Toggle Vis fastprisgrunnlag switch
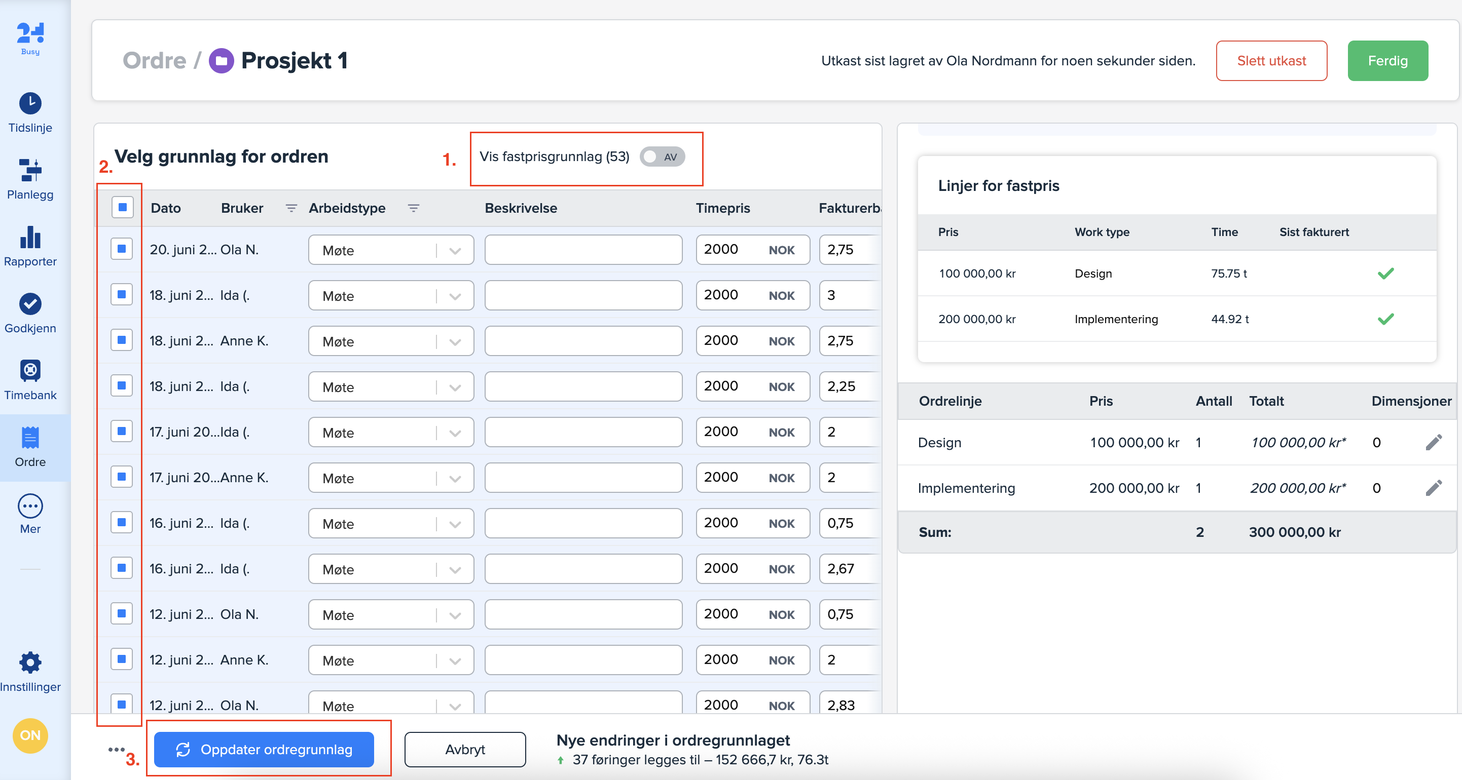Viewport: 1462px width, 780px height. 662,157
